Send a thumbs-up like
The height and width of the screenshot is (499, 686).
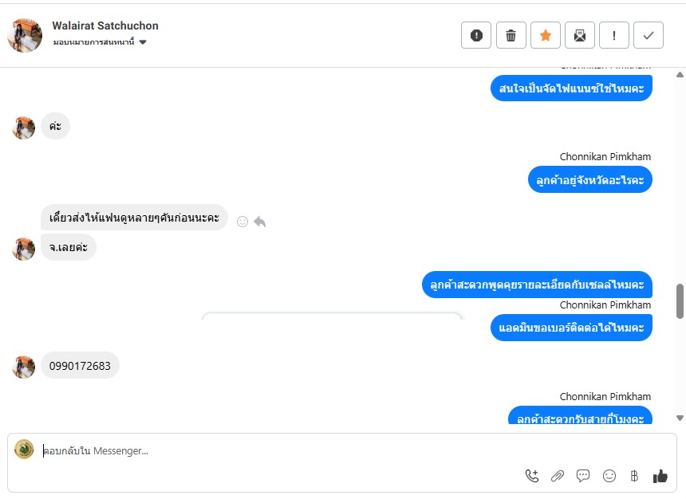[x=660, y=476]
